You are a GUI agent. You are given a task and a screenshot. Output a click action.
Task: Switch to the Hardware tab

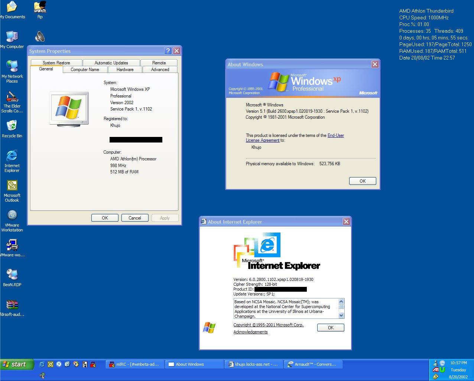[125, 70]
